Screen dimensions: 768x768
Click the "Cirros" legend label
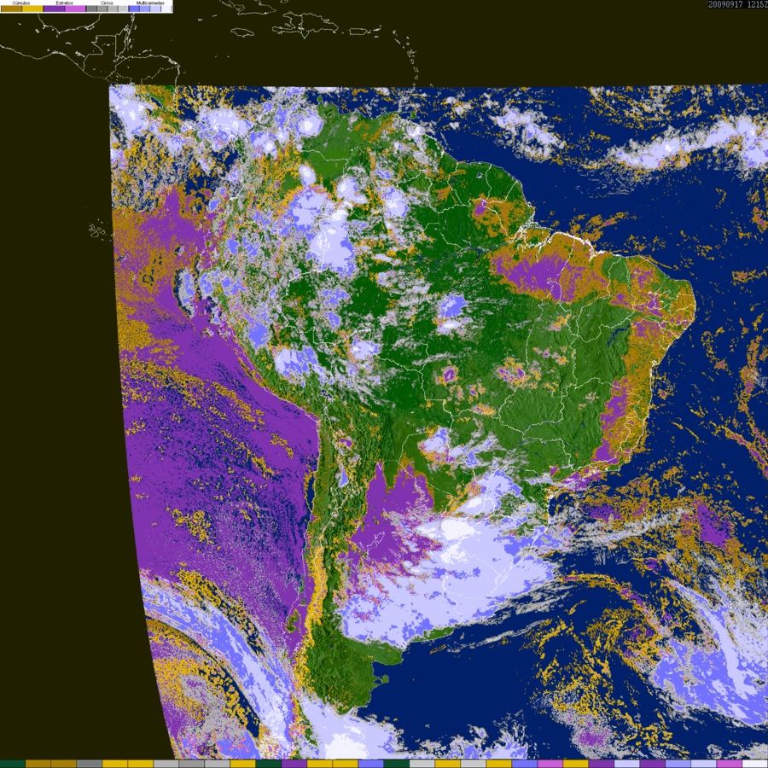tap(107, 3)
